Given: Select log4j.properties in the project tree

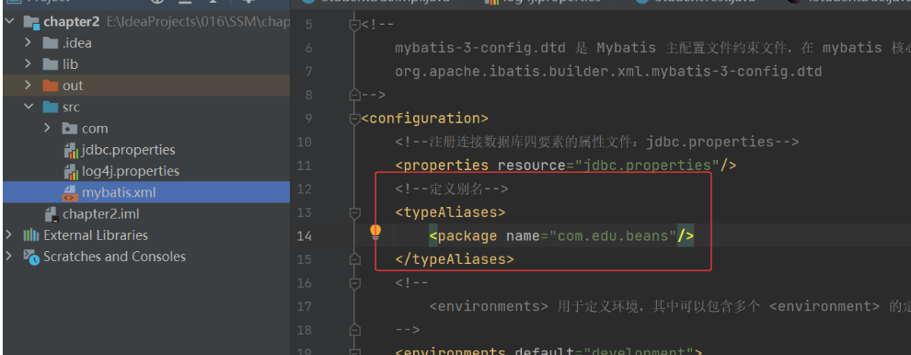Looking at the screenshot, I should (x=130, y=171).
